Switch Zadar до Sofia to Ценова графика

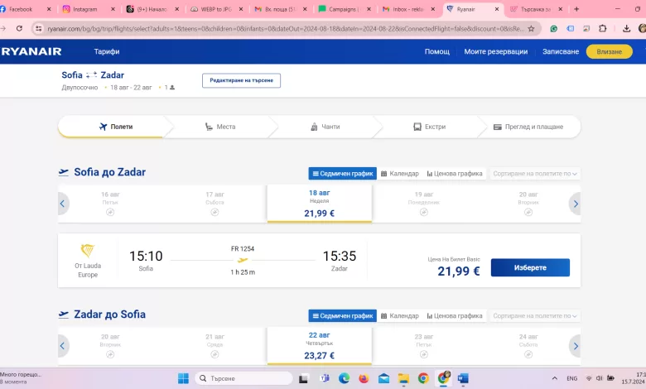click(x=455, y=315)
